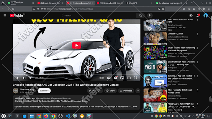Screen dimensions: 212x119
Task: Open Visual Studio Code from taskbar
Action: 68,116
